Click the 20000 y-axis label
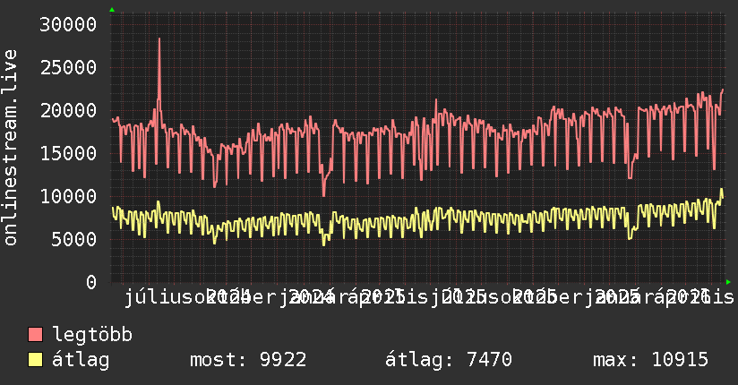Image resolution: width=738 pixels, height=385 pixels. tap(68, 111)
